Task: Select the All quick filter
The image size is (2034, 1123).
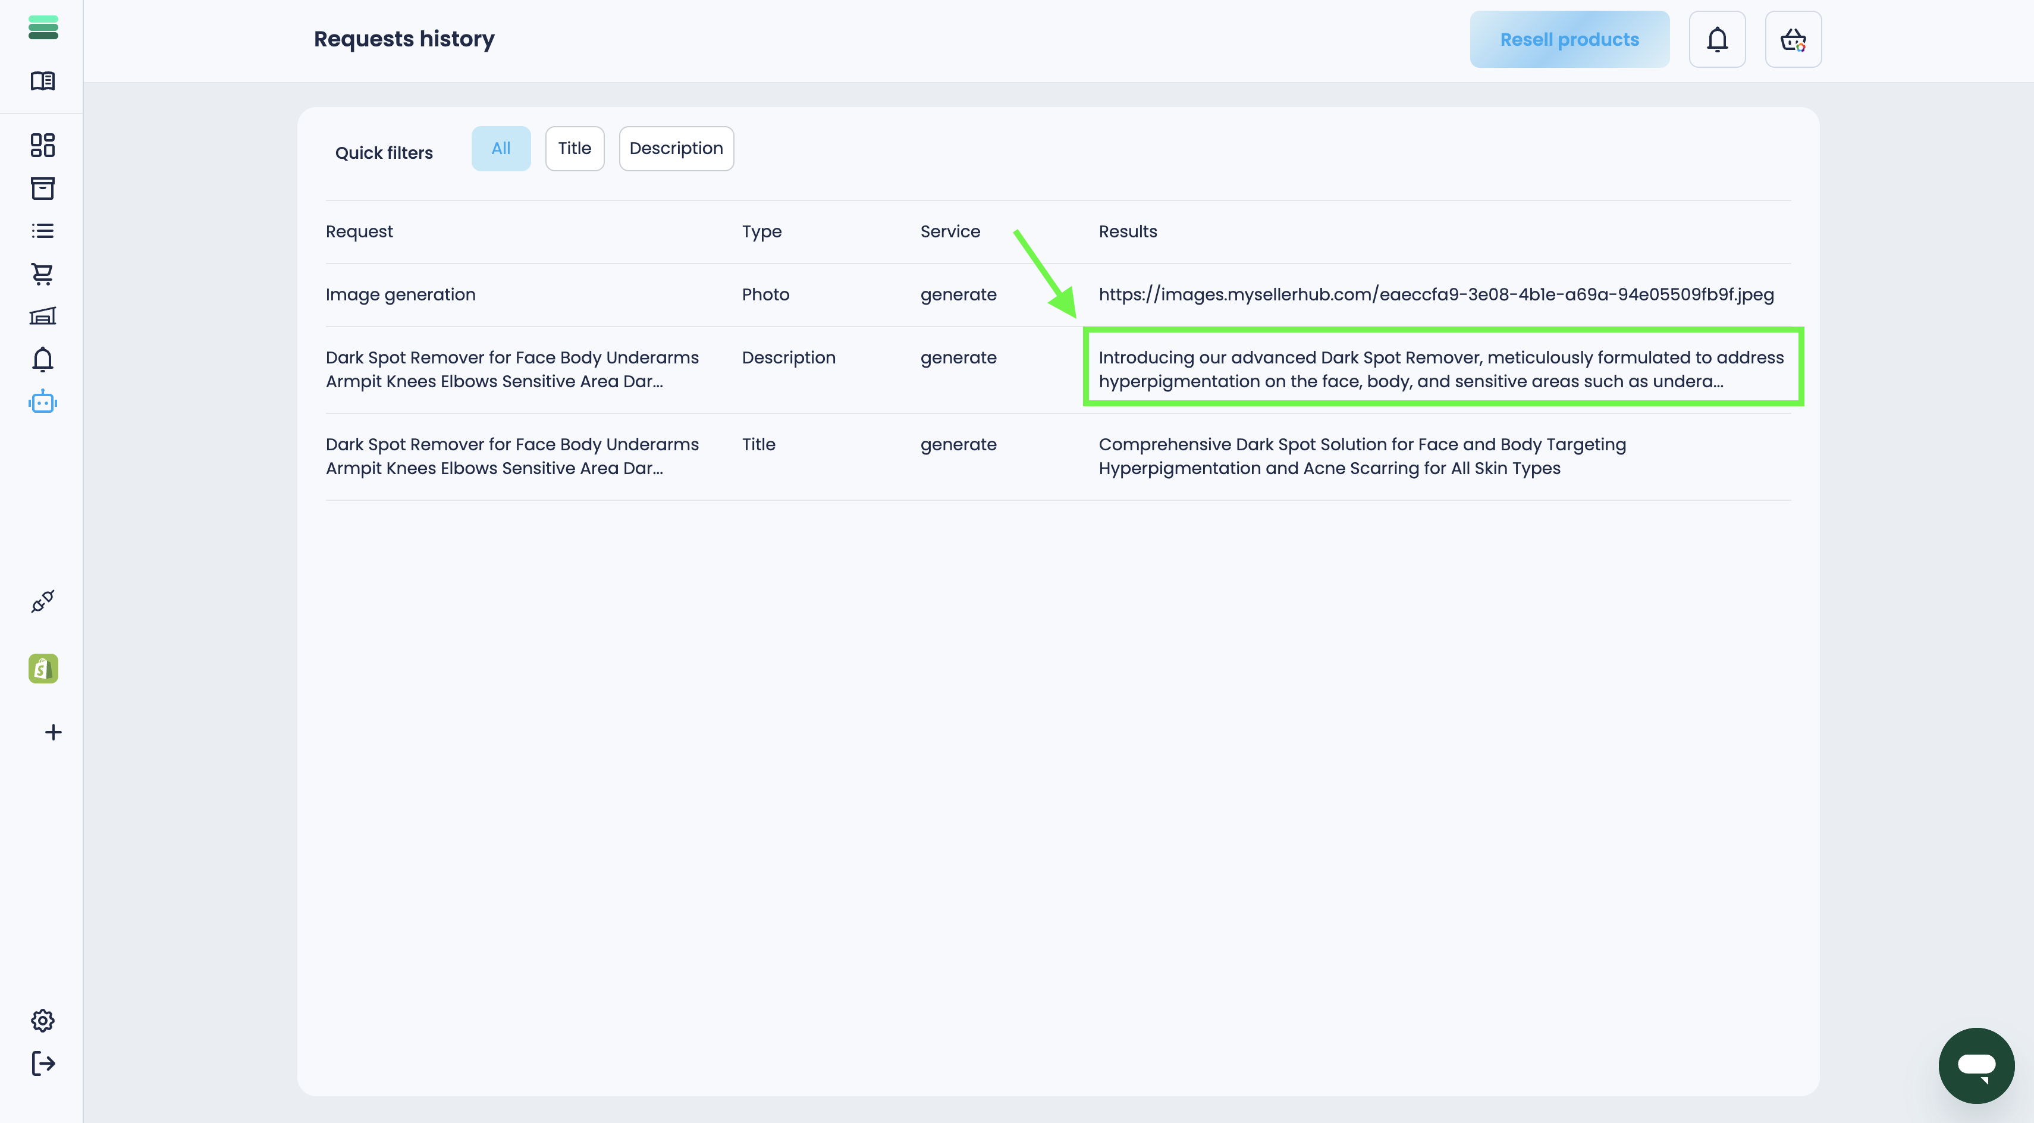Action: (x=501, y=149)
